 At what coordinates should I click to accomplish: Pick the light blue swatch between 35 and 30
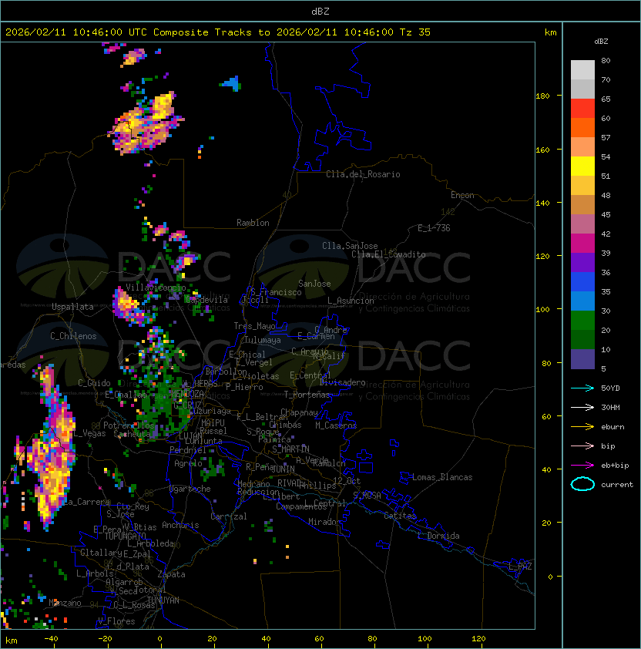[x=582, y=301]
